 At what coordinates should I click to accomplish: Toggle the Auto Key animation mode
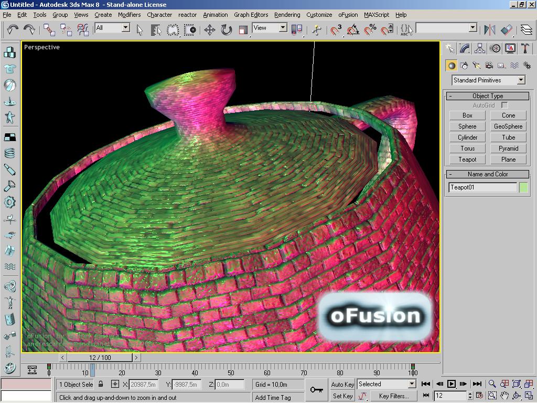point(342,385)
